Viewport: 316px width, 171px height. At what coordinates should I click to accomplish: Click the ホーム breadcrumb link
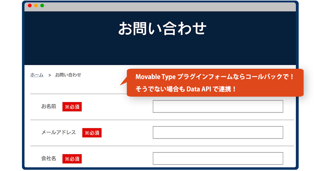pyautogui.click(x=37, y=75)
